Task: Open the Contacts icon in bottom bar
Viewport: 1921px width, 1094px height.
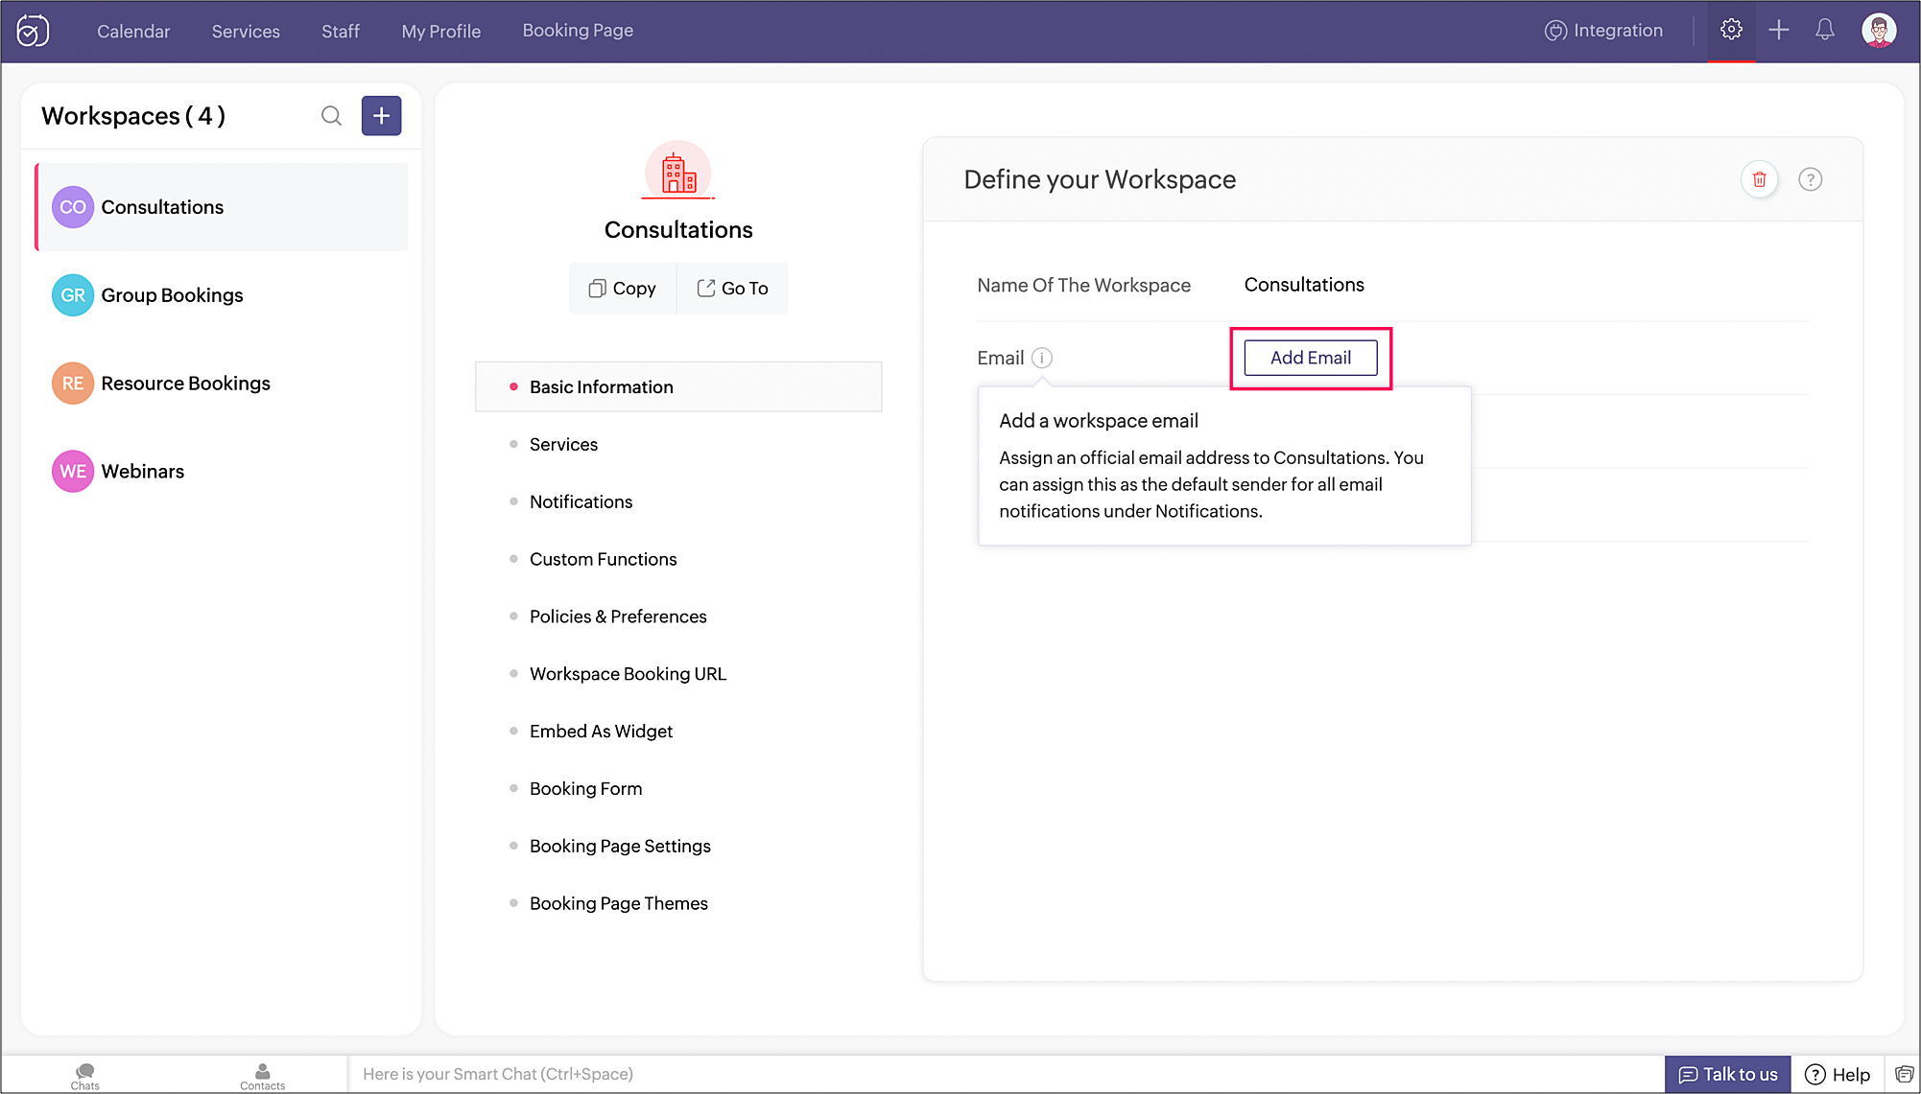Action: pyautogui.click(x=262, y=1076)
